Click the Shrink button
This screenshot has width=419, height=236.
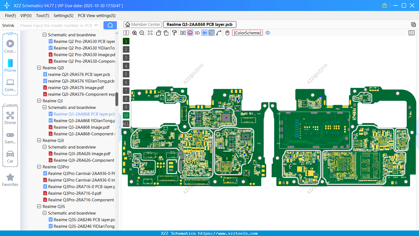[x=8, y=25]
